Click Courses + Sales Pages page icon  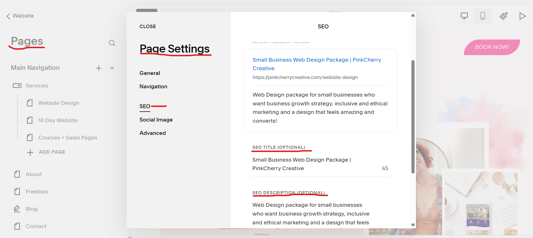(x=30, y=137)
